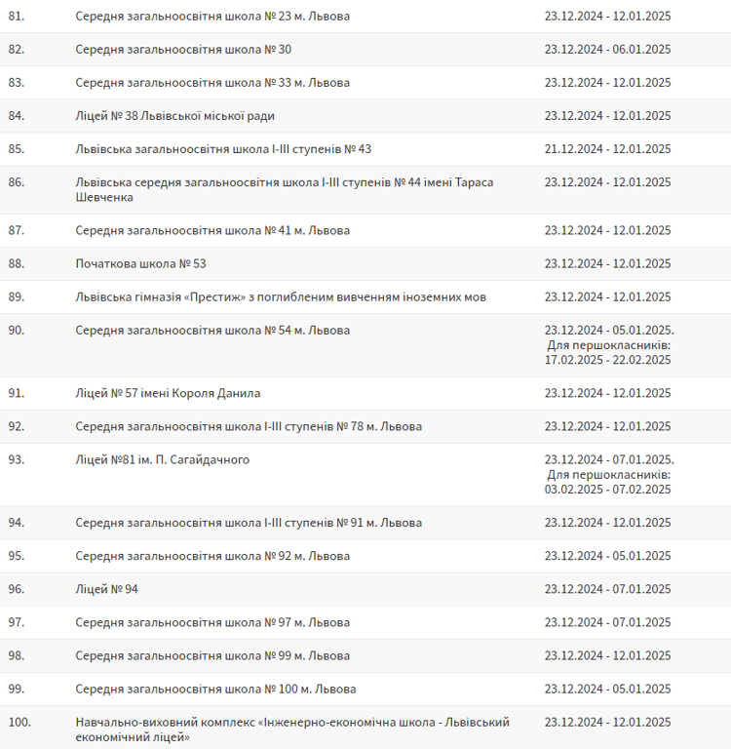The width and height of the screenshot is (731, 749).
Task: Click 'Ліцей № 57 імені Короля Данила'
Action: [x=168, y=394]
